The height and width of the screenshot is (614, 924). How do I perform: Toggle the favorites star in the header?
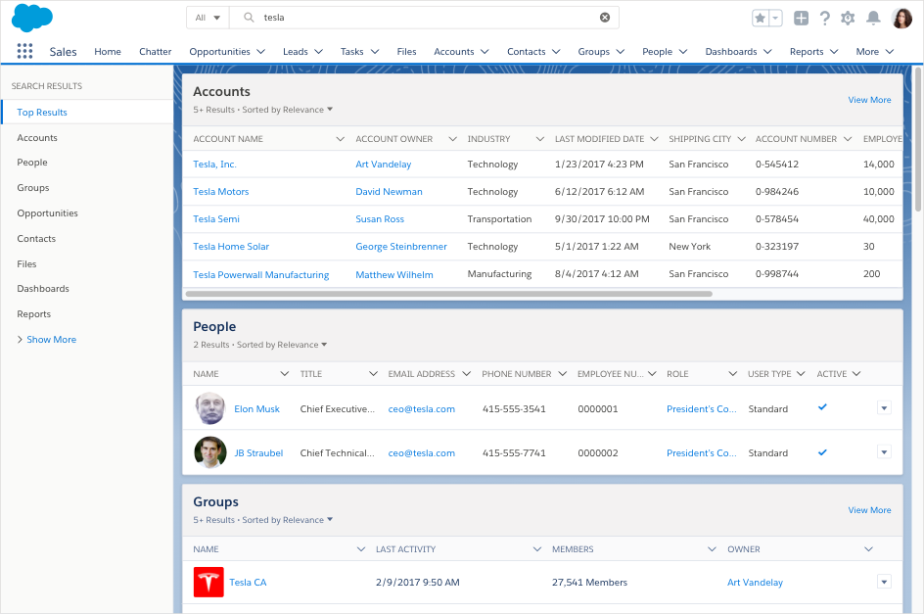click(x=759, y=18)
